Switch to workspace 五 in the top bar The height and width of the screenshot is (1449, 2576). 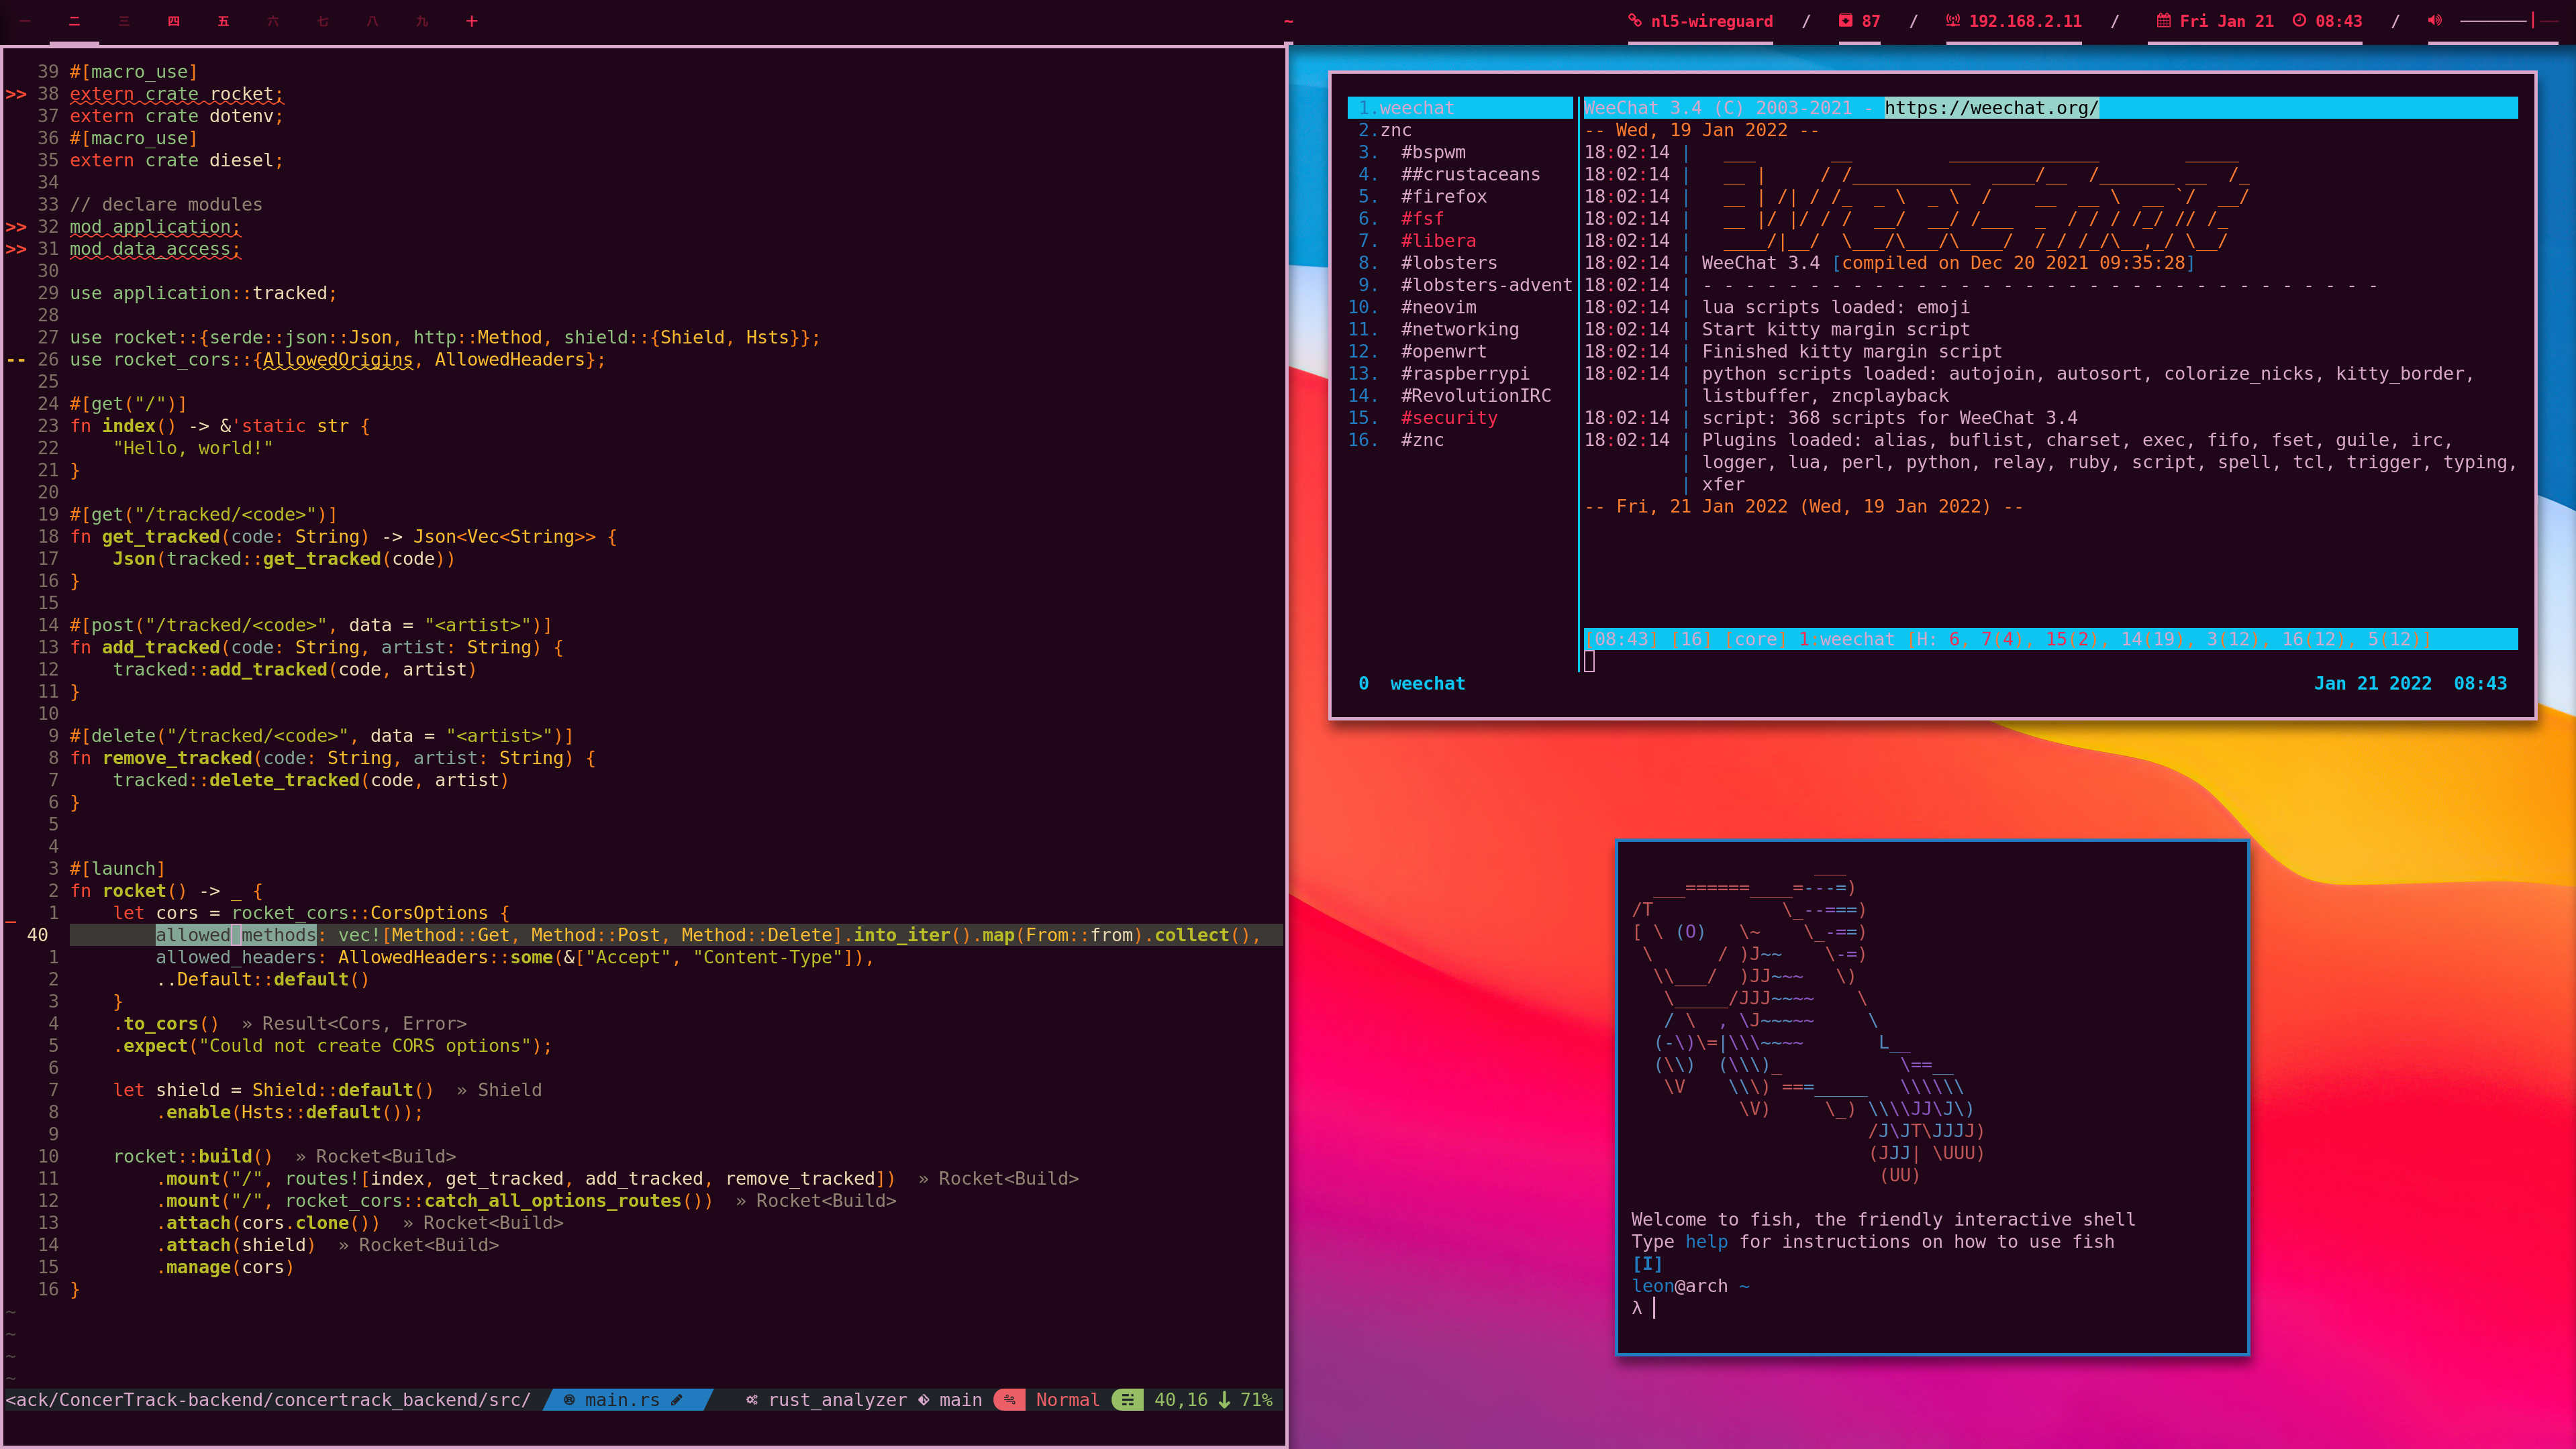[223, 21]
